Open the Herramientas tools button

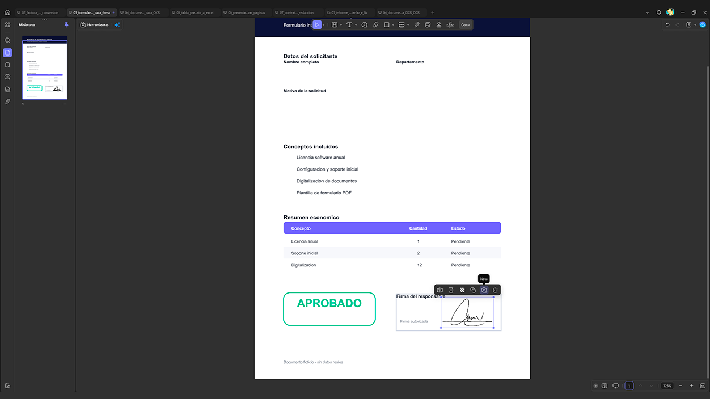[94, 25]
